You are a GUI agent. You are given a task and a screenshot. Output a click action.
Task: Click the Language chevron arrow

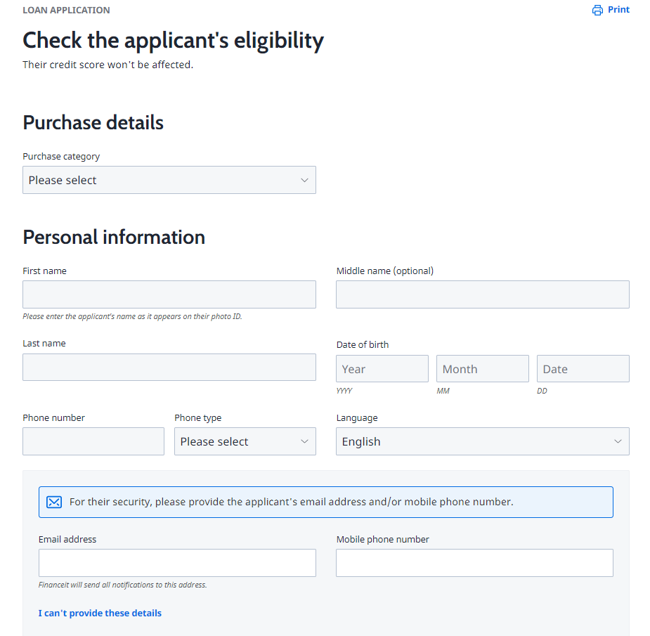pyautogui.click(x=618, y=441)
